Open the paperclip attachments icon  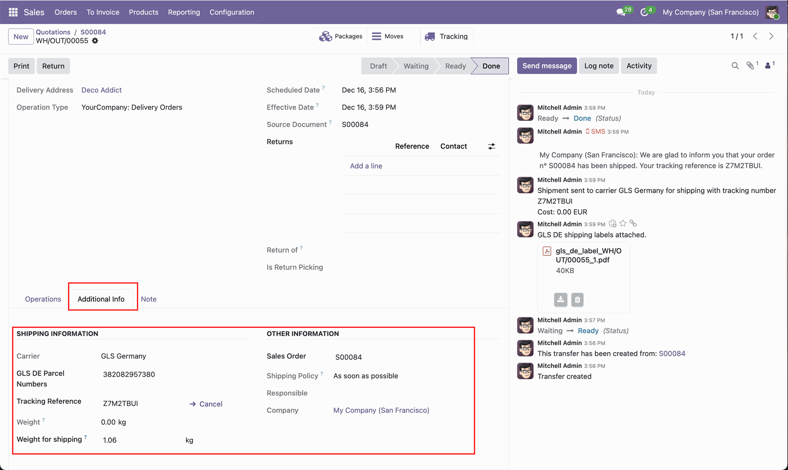pyautogui.click(x=750, y=66)
